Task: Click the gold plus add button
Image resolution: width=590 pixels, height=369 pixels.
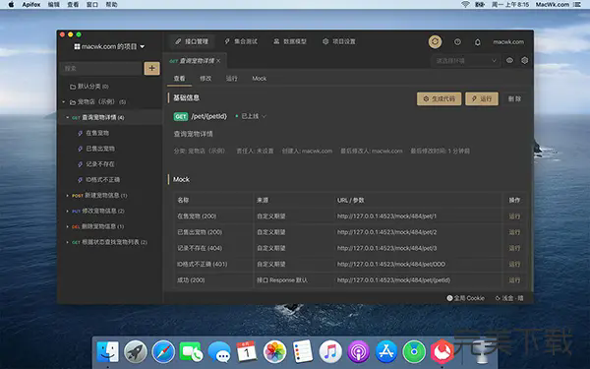Action: (152, 68)
